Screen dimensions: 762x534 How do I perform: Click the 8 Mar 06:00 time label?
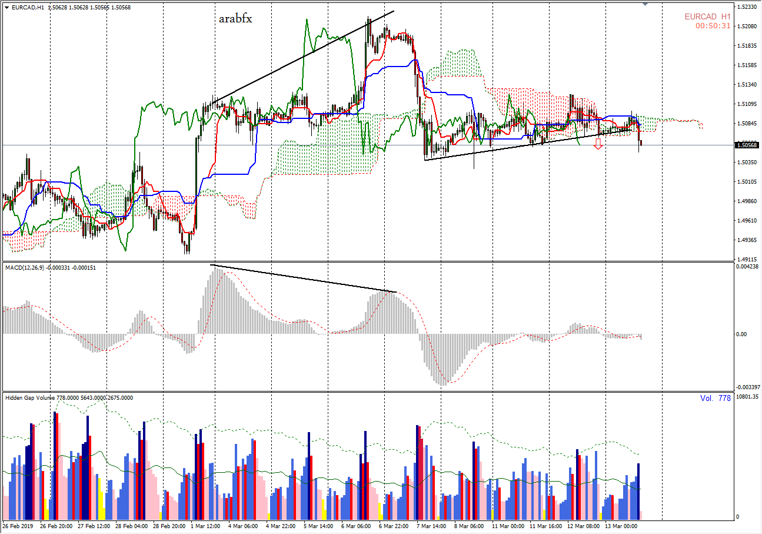(x=470, y=526)
